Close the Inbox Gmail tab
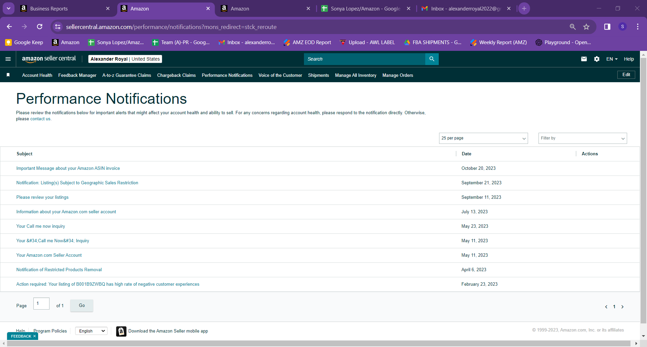 [509, 8]
